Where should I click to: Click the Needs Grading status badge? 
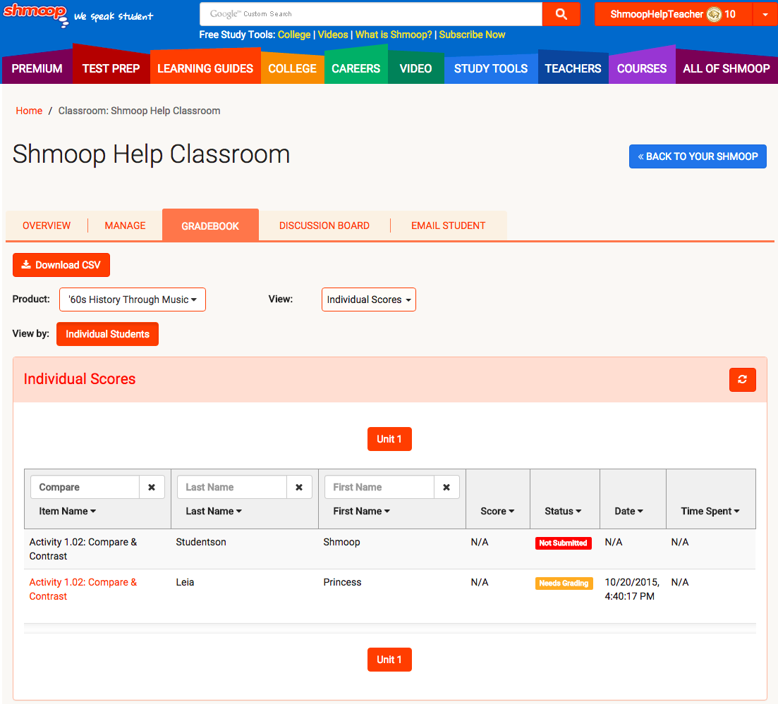564,583
